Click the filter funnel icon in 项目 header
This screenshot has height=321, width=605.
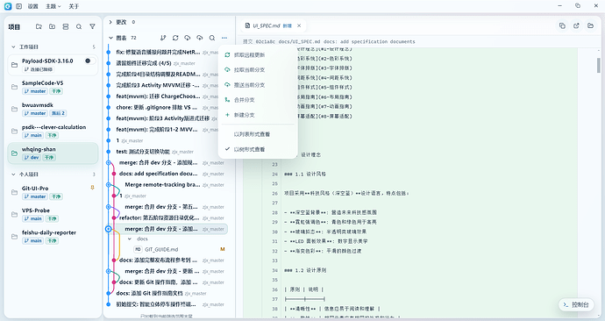[x=92, y=26]
